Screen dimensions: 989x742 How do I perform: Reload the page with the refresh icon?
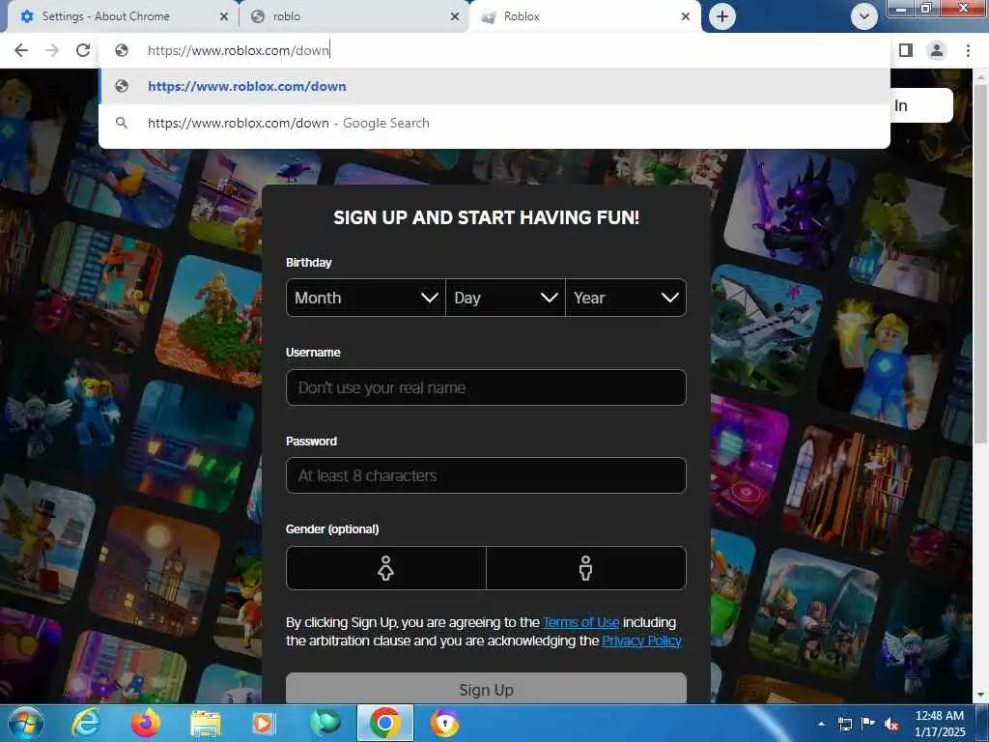pos(83,50)
